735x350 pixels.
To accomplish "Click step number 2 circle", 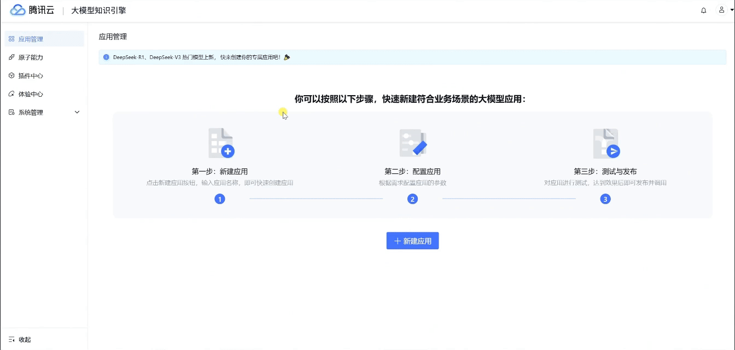I will tap(413, 199).
